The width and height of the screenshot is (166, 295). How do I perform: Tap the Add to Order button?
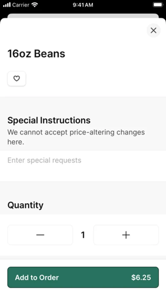[83, 277]
